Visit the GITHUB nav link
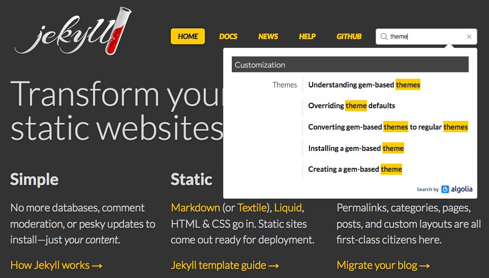The height and width of the screenshot is (278, 489). tap(349, 37)
